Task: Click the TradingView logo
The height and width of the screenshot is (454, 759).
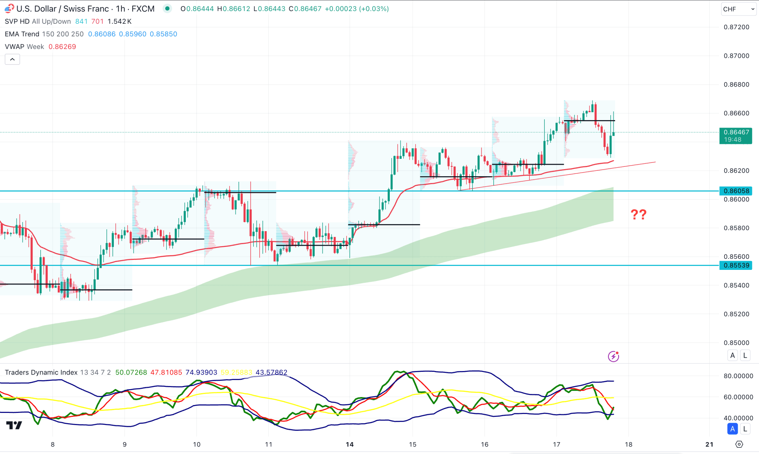Action: coord(14,426)
